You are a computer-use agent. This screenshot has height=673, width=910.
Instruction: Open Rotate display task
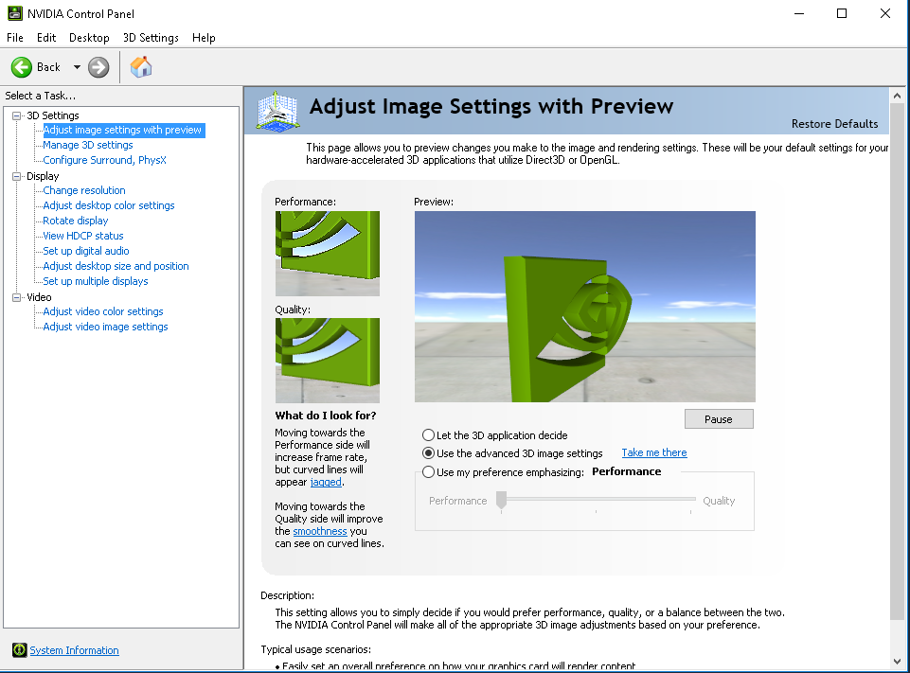(76, 221)
